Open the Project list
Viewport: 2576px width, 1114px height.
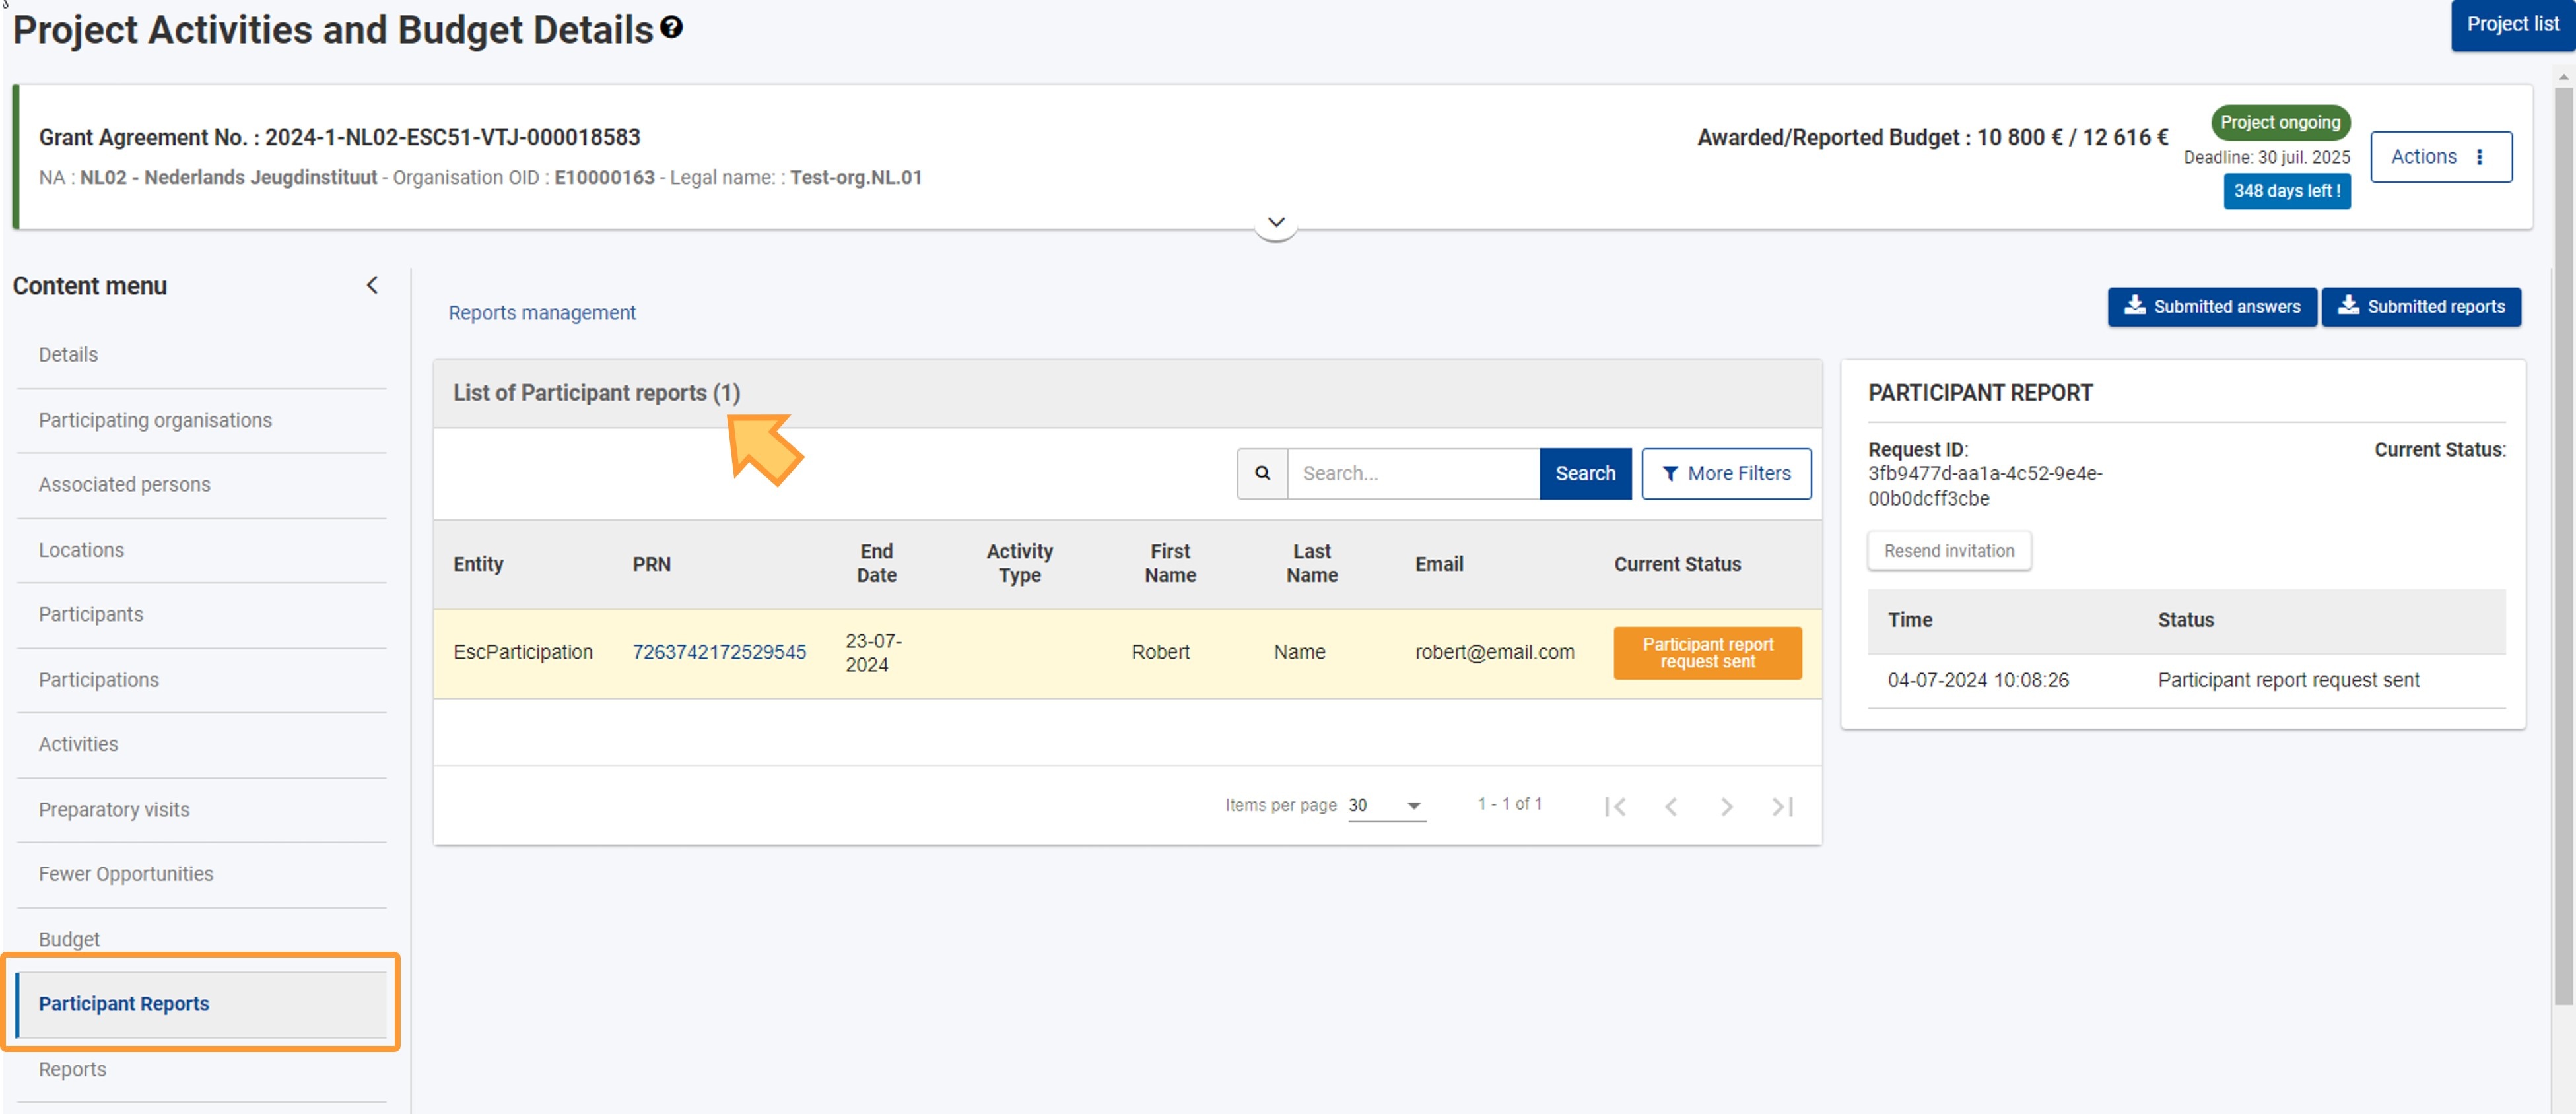(2512, 24)
